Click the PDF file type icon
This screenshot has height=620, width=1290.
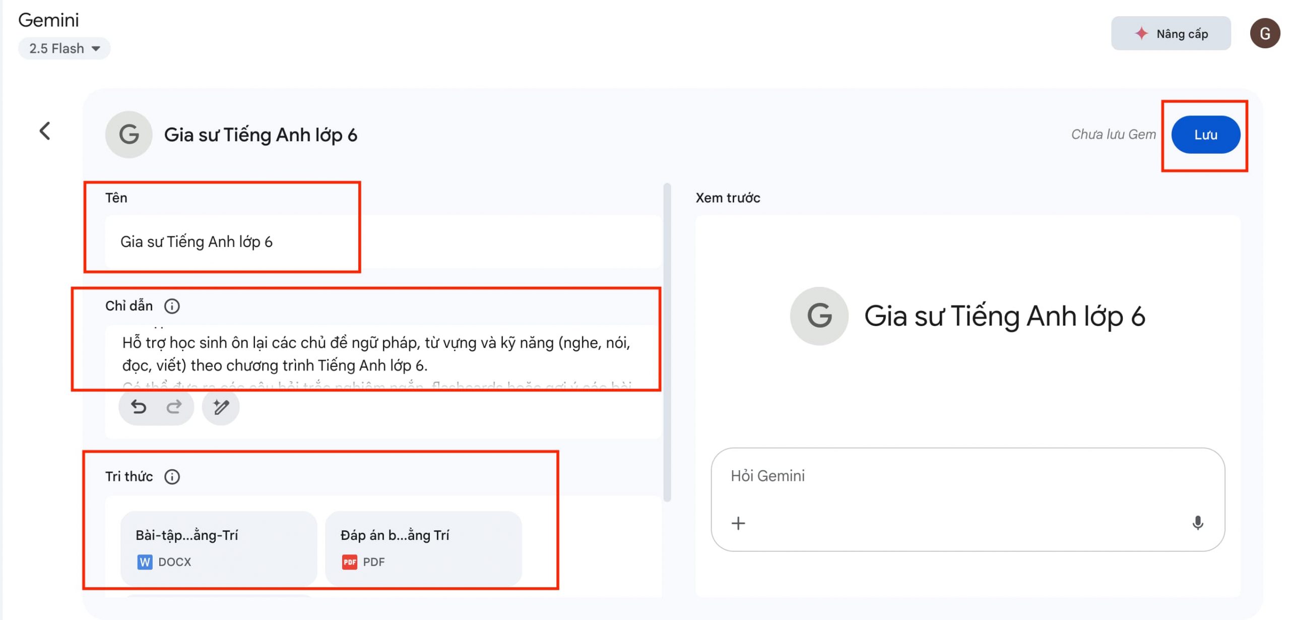pos(349,562)
